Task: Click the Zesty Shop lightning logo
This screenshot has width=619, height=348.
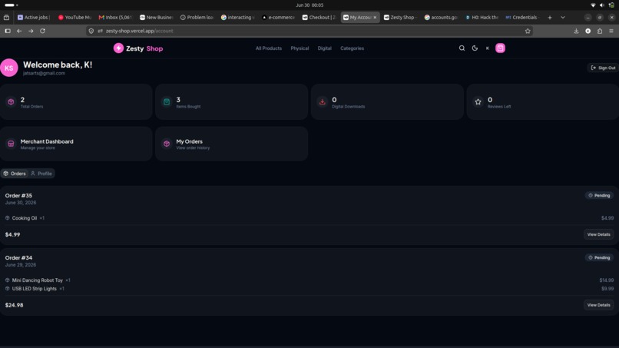Action: click(x=118, y=48)
